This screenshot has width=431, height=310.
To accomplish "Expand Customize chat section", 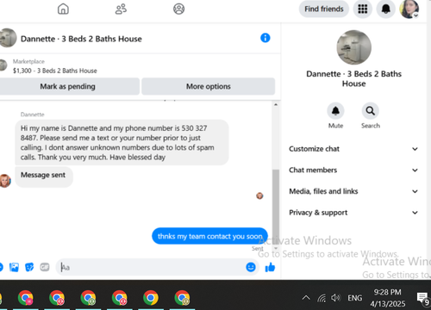I will click(x=353, y=149).
